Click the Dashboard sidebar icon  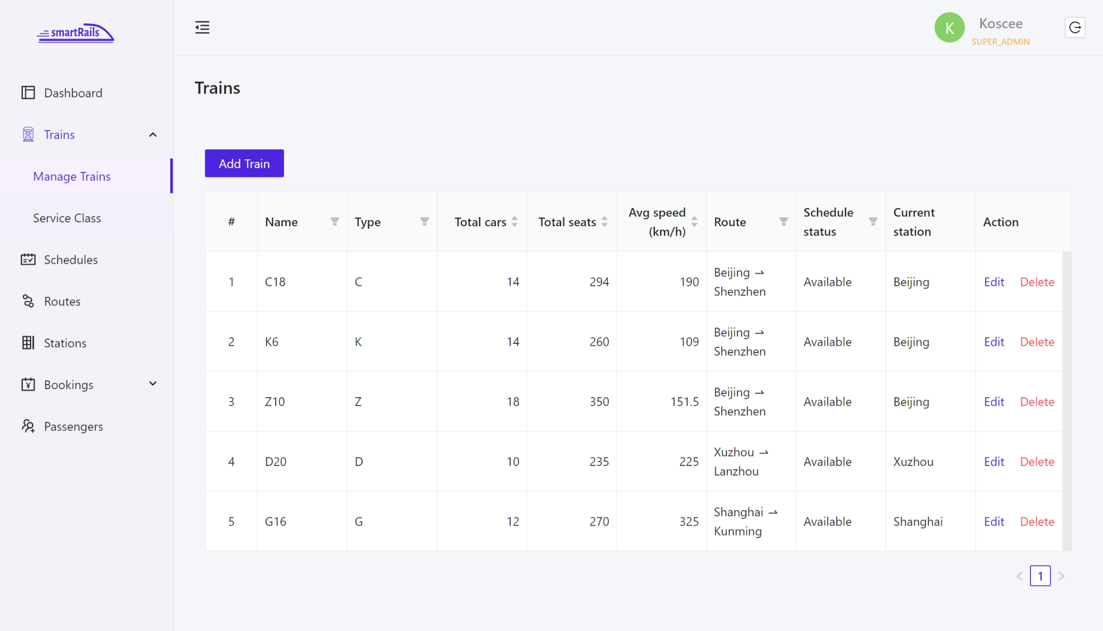(27, 92)
